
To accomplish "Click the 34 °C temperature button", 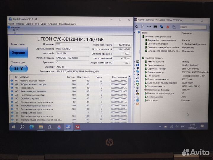I will (19, 68).
